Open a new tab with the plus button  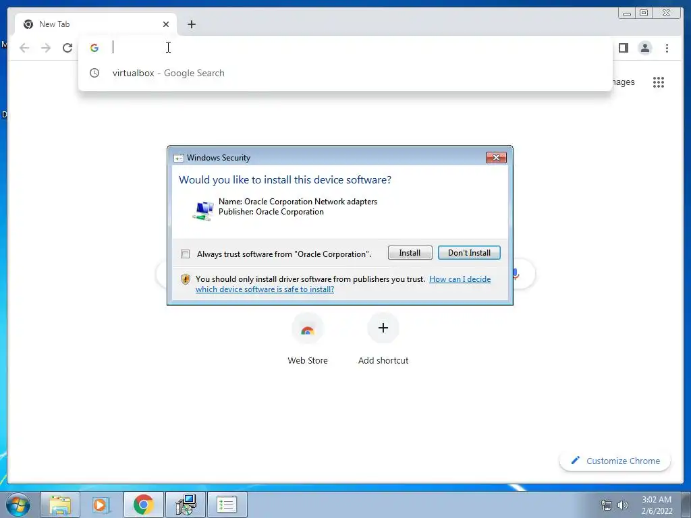(x=191, y=24)
